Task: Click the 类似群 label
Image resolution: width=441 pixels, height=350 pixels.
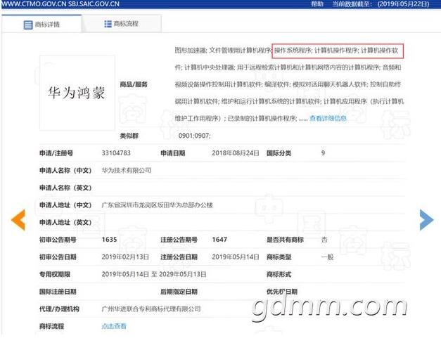Action: tap(129, 136)
